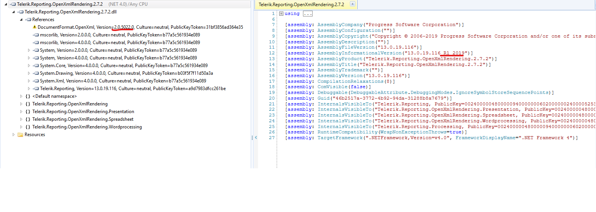Select the OpenXmlRendering.Presentation namespace label
This screenshot has height=212, width=596.
[83, 112]
